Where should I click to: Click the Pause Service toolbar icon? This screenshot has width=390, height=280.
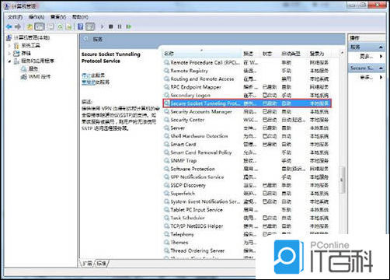120,26
